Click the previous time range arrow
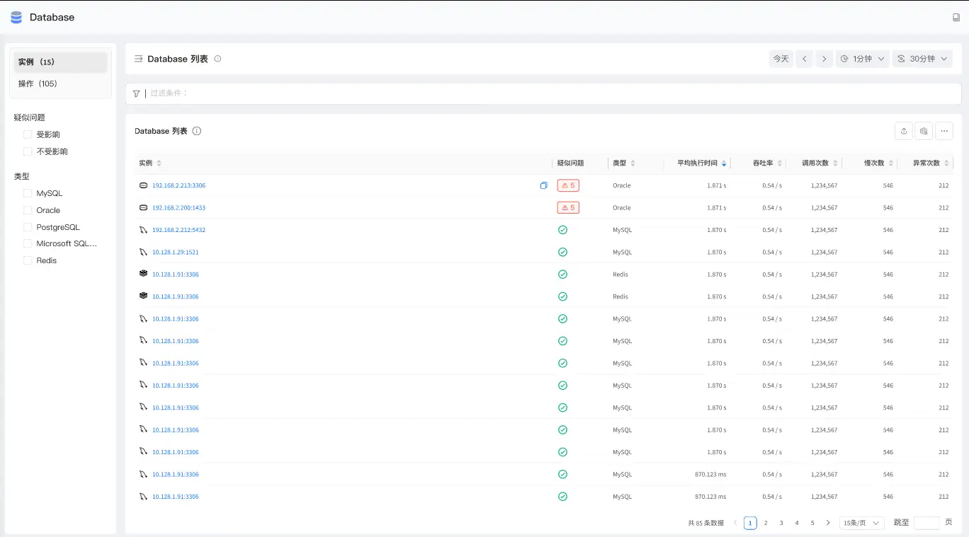The width and height of the screenshot is (969, 537). 804,59
